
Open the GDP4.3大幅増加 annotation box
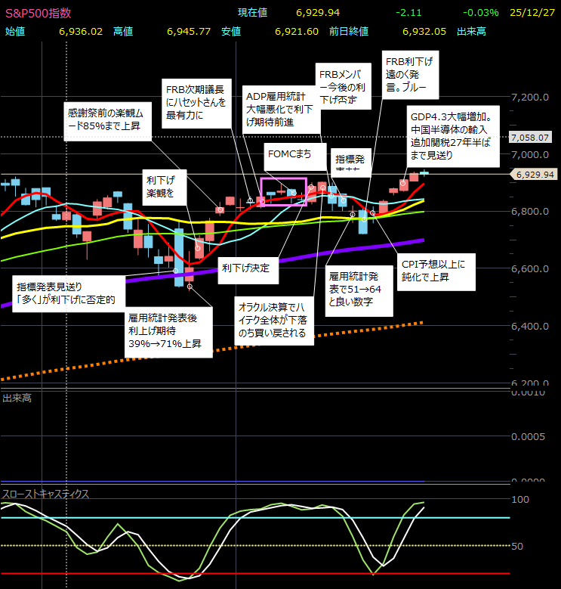point(452,136)
